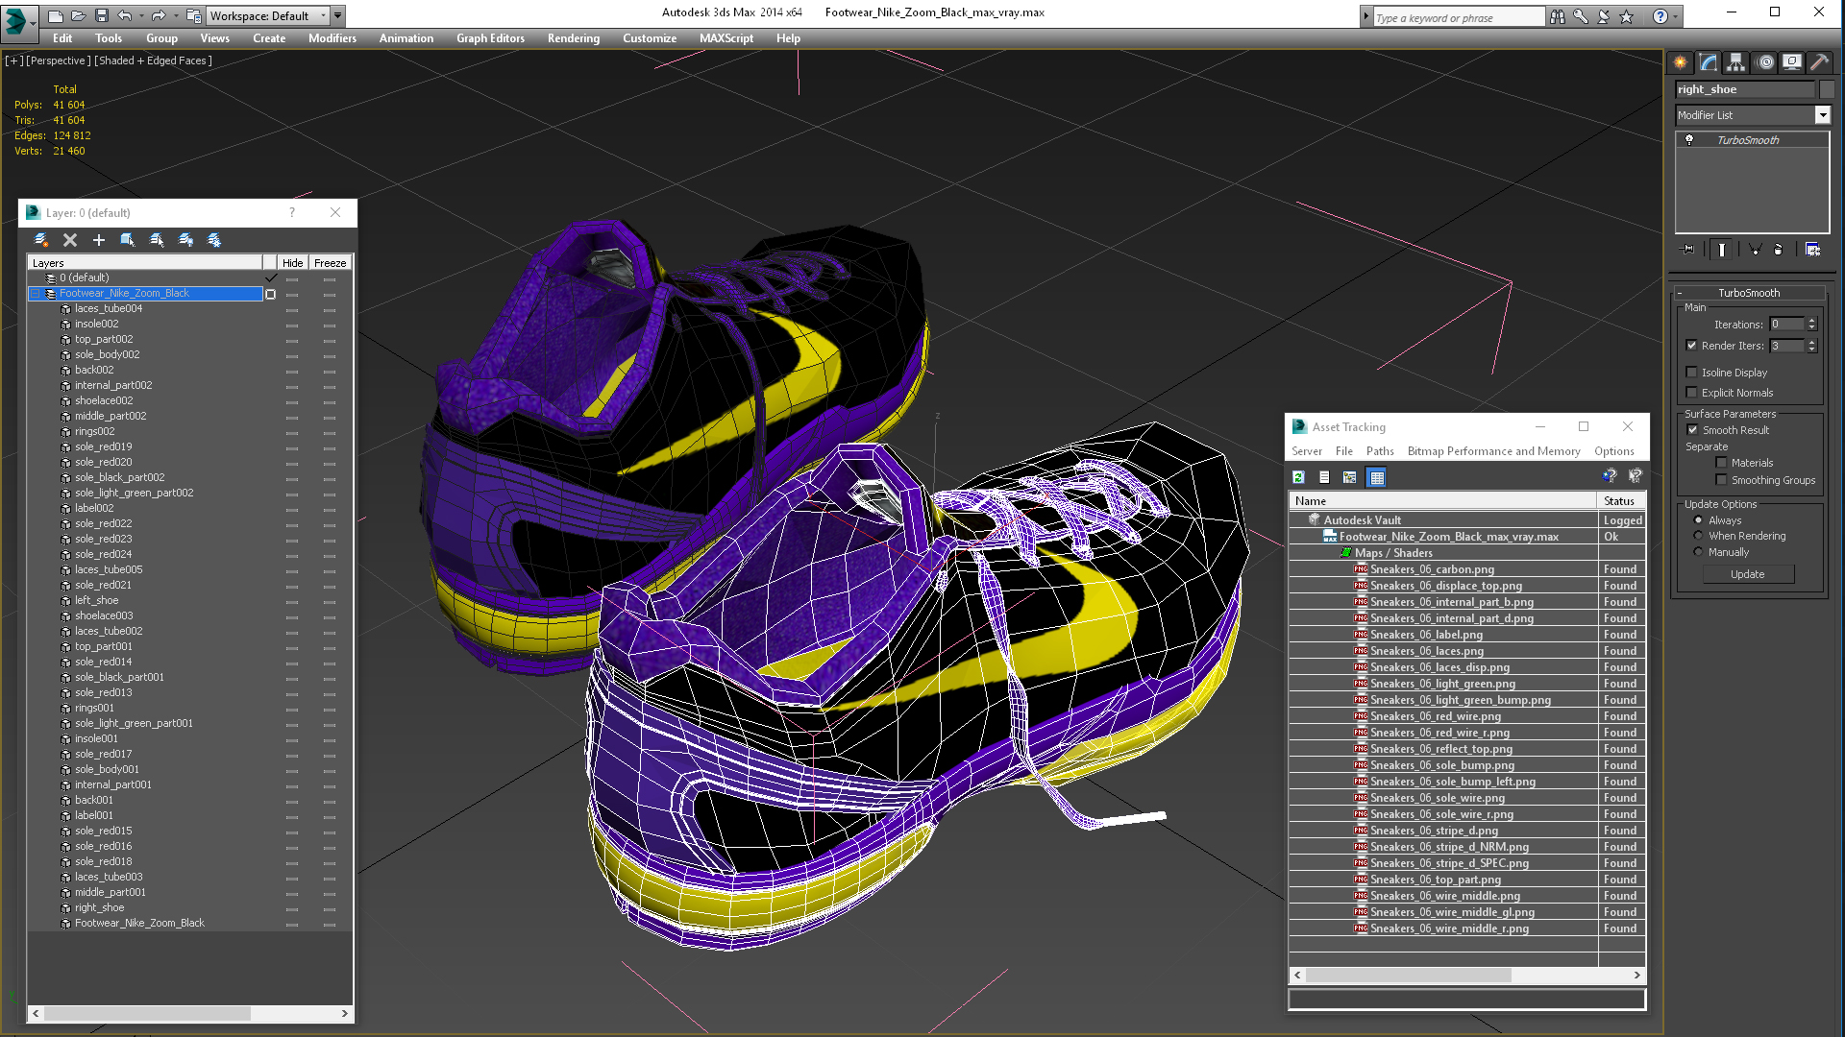Open the viewport [+] general menu
Screen dimensions: 1845x1037
[13, 60]
